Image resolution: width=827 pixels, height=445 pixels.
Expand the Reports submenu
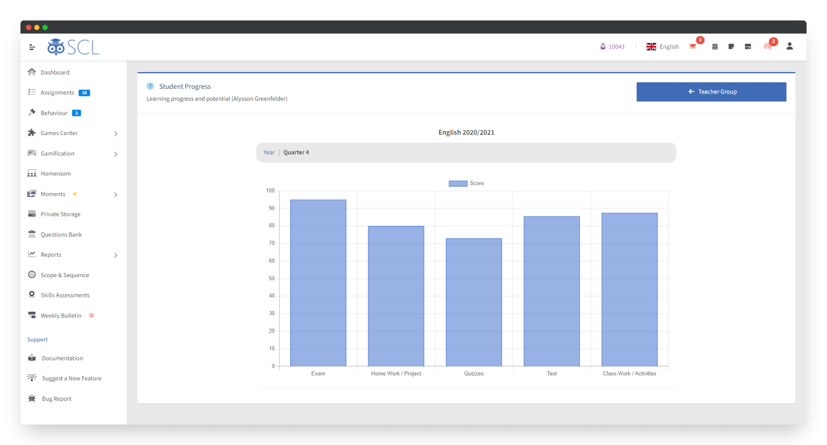[51, 255]
